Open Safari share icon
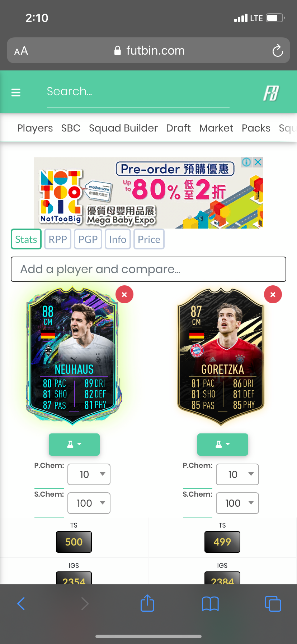297x644 pixels. [x=147, y=603]
